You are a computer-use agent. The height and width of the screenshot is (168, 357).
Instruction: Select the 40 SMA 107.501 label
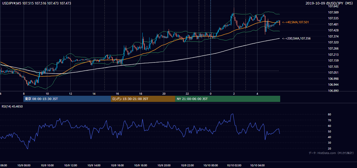coord(296,22)
